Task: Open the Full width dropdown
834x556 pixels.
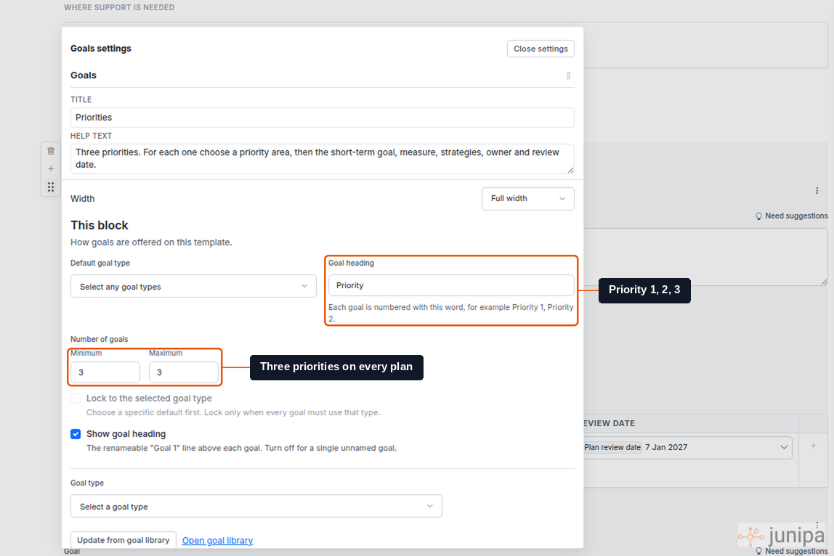Action: click(527, 199)
